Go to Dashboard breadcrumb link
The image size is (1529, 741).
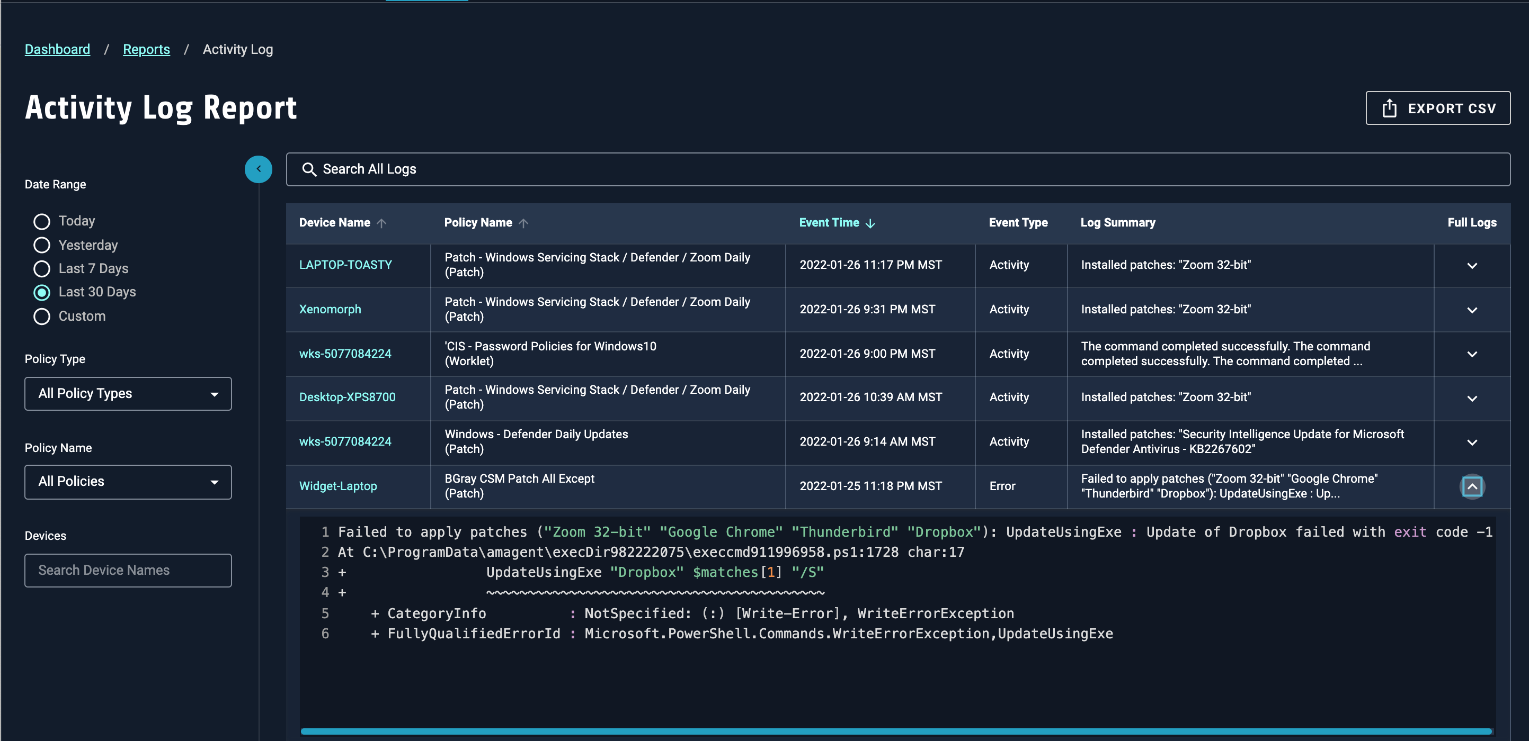coord(58,49)
